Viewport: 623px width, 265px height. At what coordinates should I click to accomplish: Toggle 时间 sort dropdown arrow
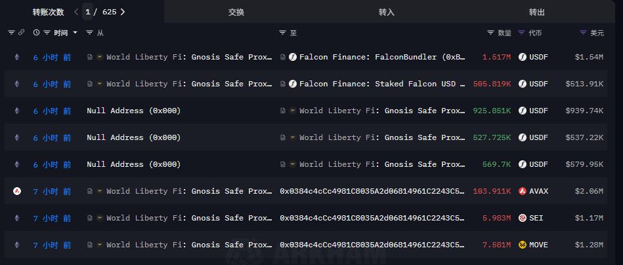(x=75, y=33)
